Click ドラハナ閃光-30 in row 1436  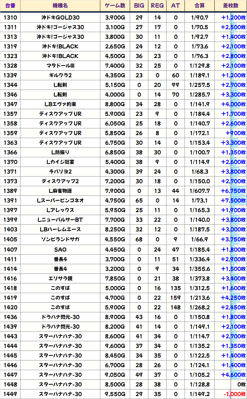[x=60, y=317]
